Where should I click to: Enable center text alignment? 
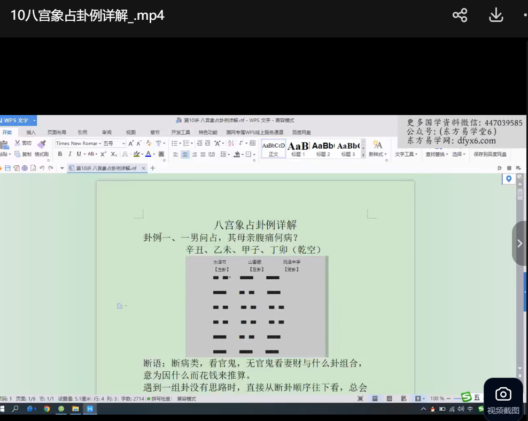pos(185,155)
